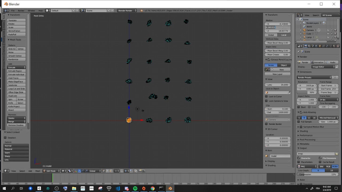Enable the Render Border checkbox
This screenshot has width=342, height=192.
pyautogui.click(x=266, y=124)
